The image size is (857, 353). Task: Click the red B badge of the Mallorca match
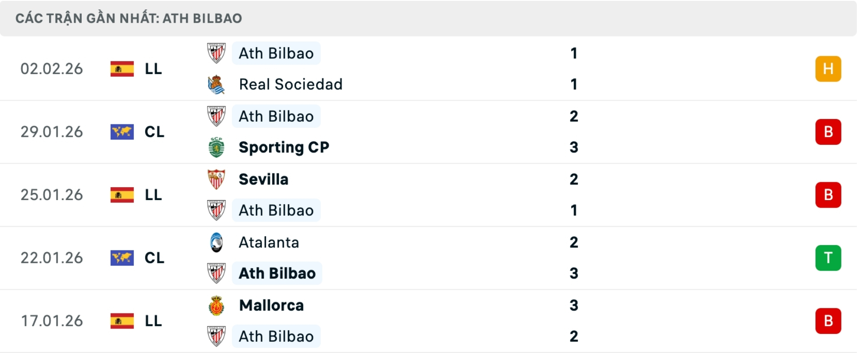click(x=828, y=321)
